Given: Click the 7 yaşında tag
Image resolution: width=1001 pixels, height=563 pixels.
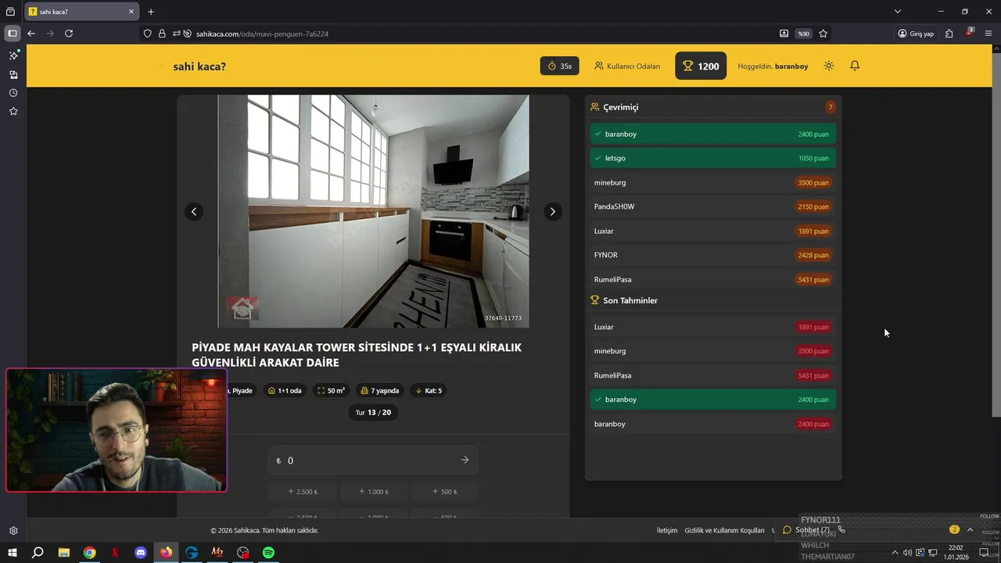Looking at the screenshot, I should (x=380, y=390).
